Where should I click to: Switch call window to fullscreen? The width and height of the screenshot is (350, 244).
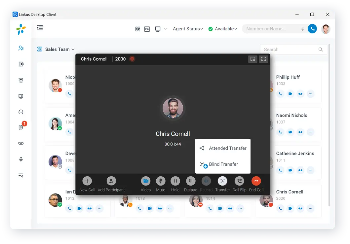click(263, 59)
